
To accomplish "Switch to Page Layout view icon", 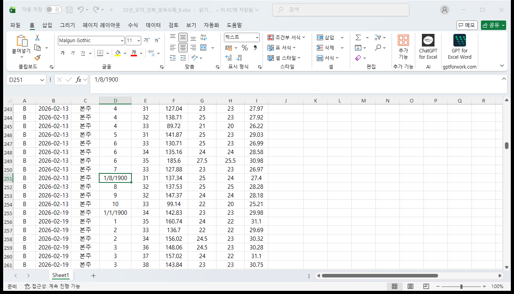I will [410, 287].
